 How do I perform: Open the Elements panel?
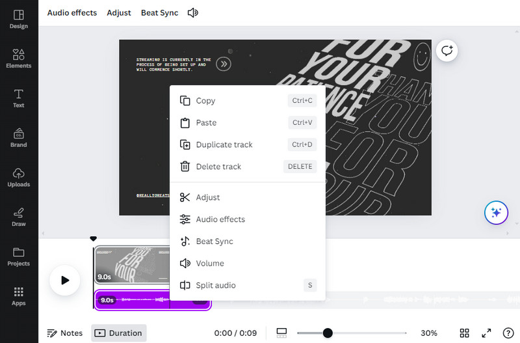coord(19,59)
